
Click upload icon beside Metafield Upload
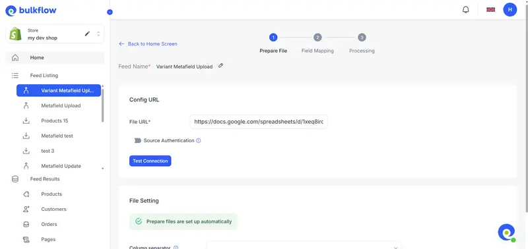click(26, 105)
